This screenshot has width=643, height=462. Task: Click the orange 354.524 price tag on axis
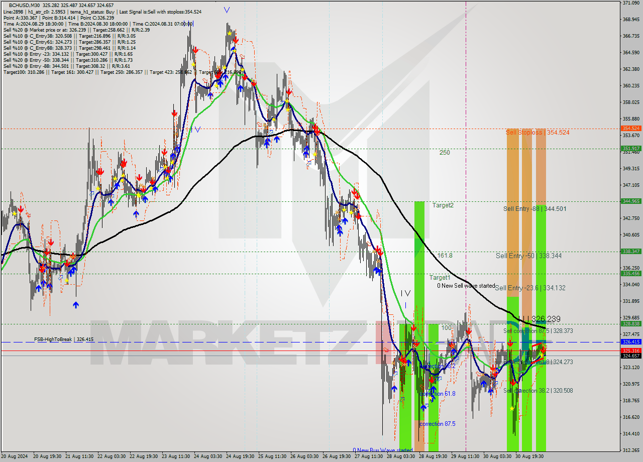pos(631,129)
